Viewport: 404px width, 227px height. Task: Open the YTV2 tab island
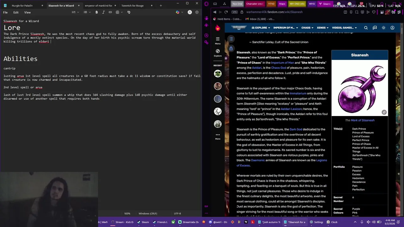pos(271,4)
